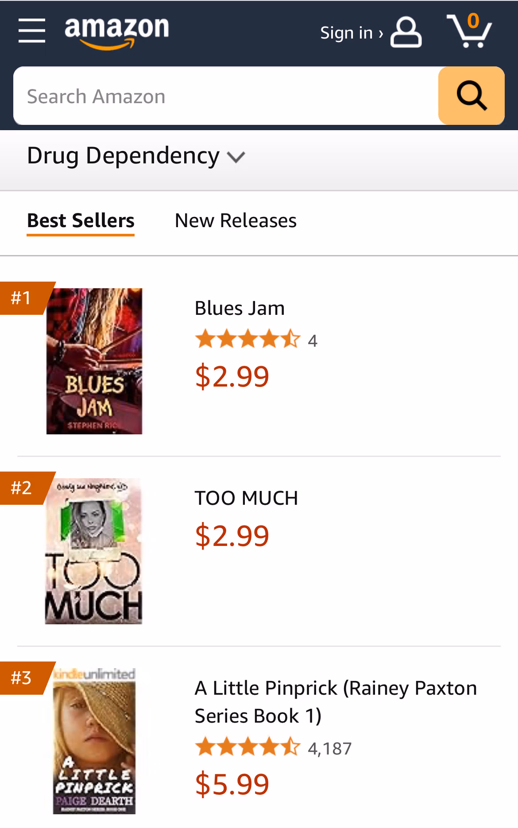Click the Sign in link

point(352,32)
